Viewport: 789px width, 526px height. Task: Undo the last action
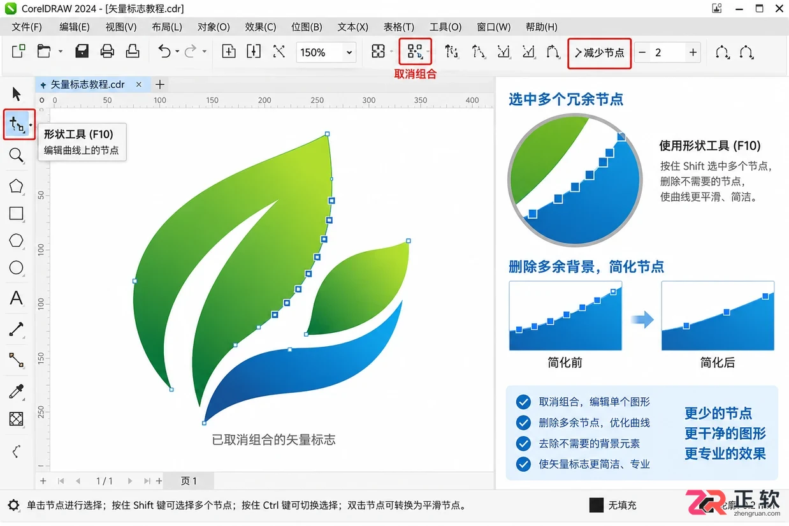(x=164, y=52)
